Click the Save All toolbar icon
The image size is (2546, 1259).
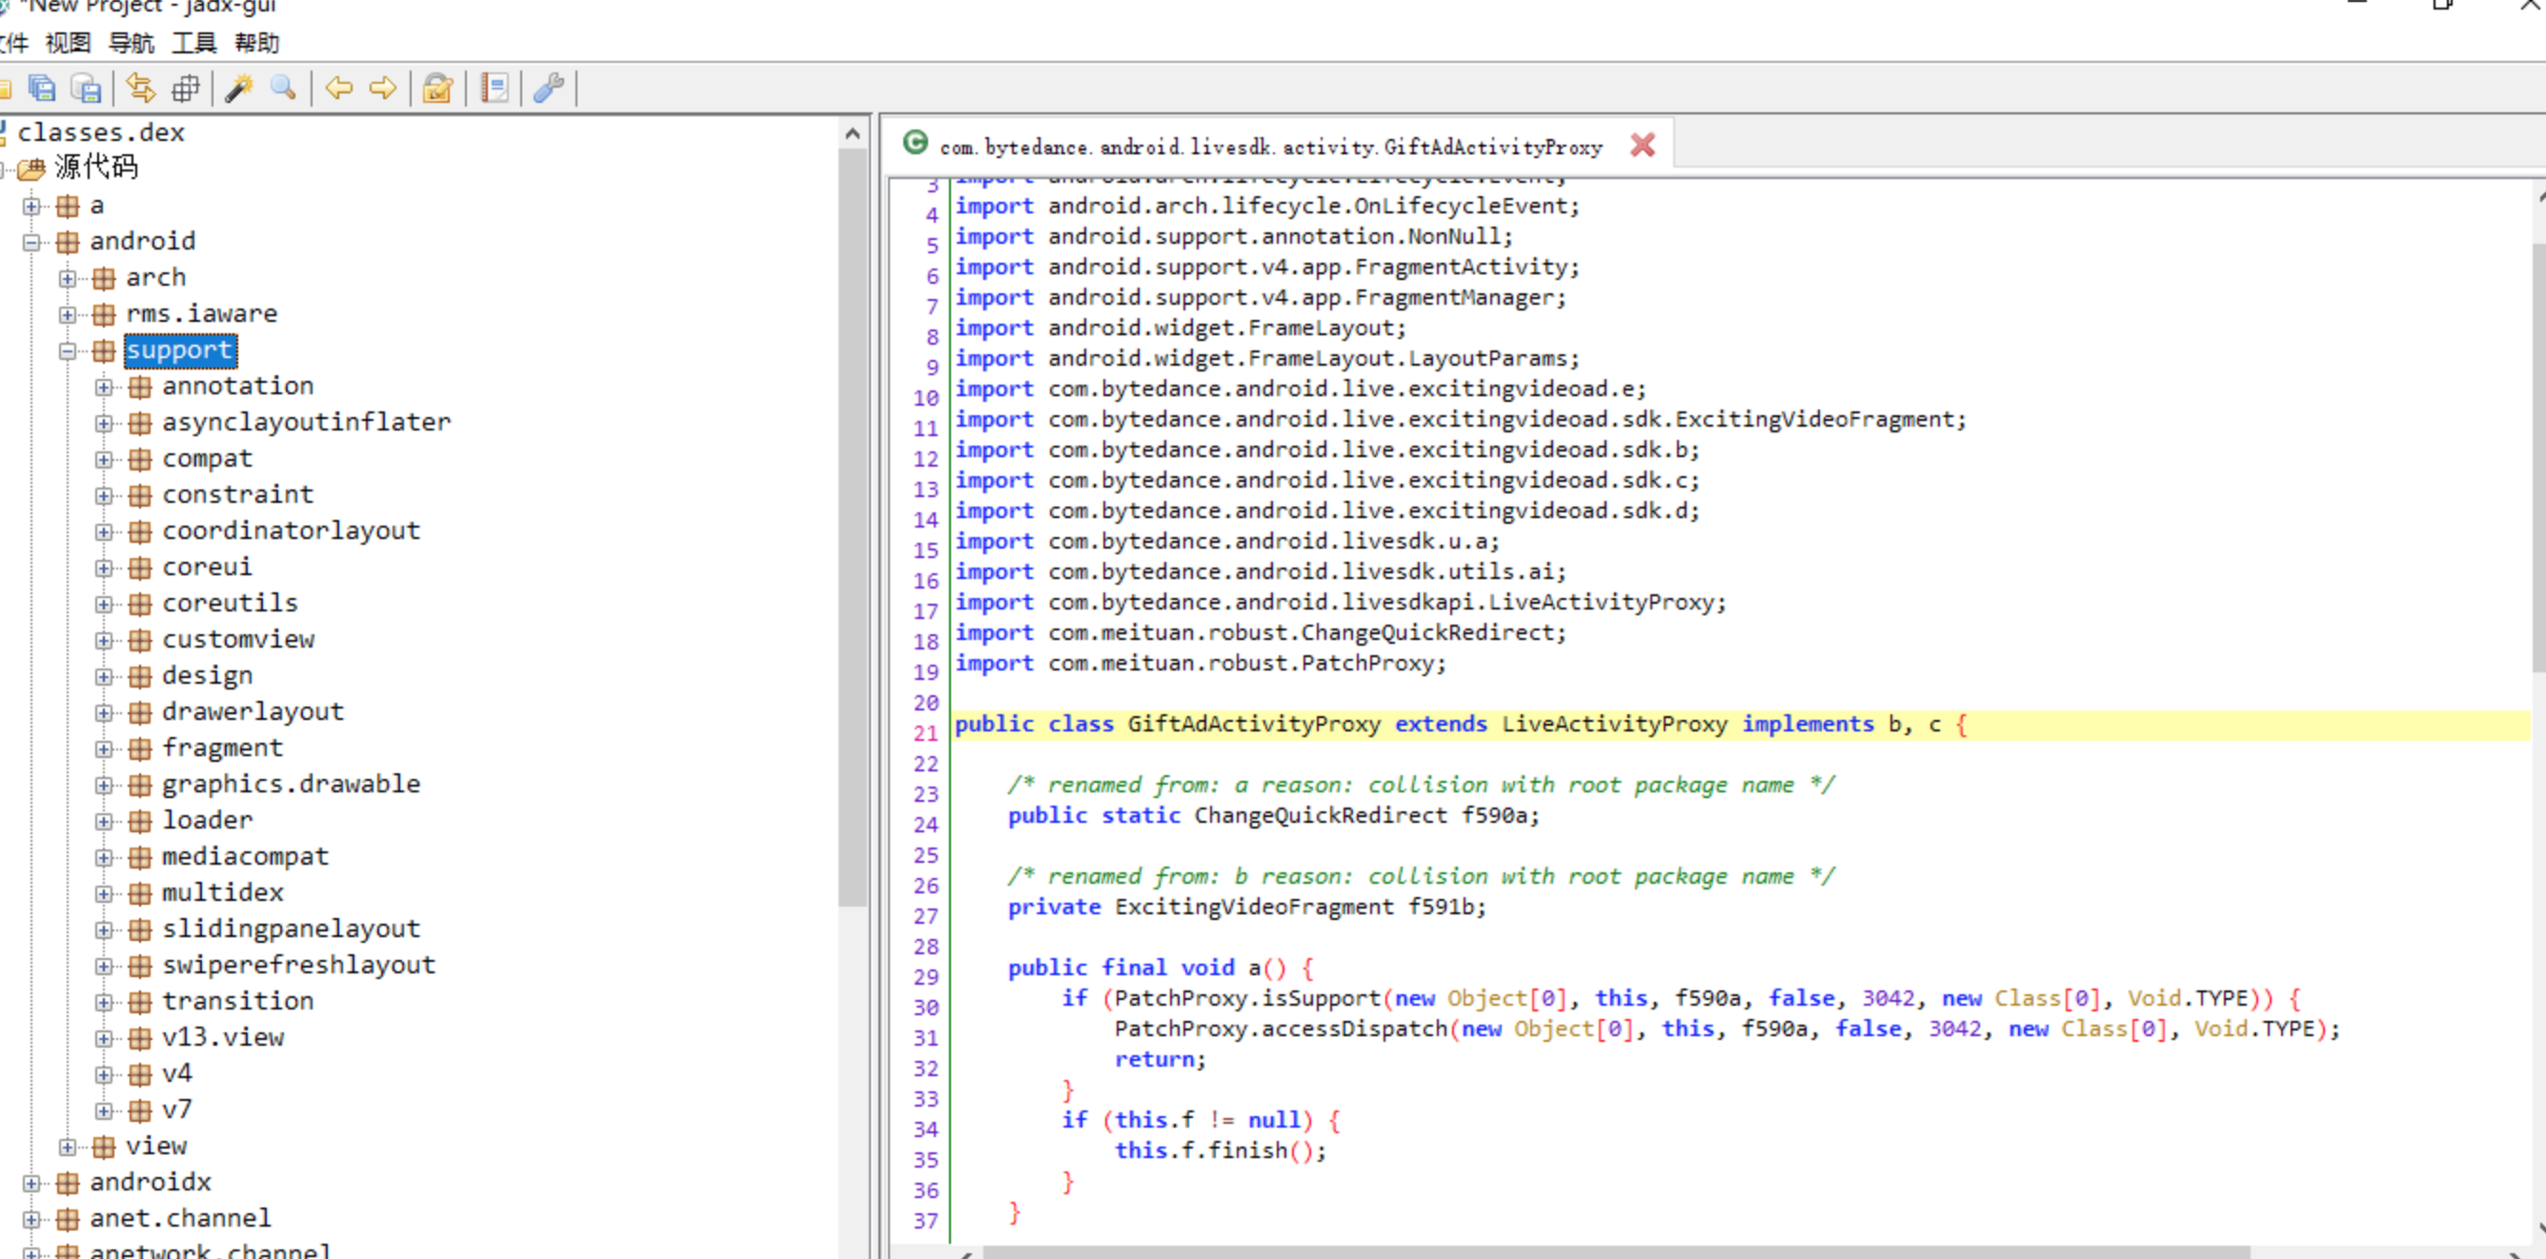pos(42,89)
